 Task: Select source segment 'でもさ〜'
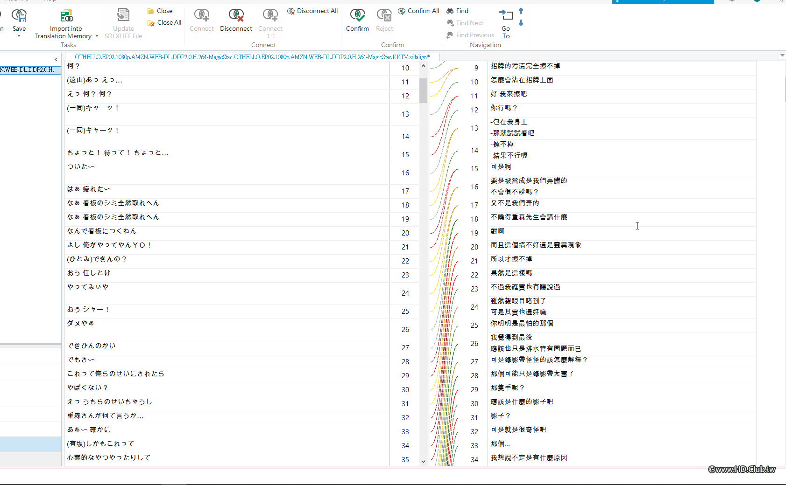click(227, 362)
